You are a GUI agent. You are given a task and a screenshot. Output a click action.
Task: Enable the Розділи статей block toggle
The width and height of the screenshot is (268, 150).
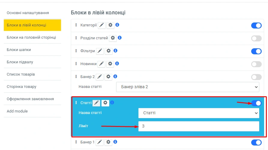(x=256, y=38)
